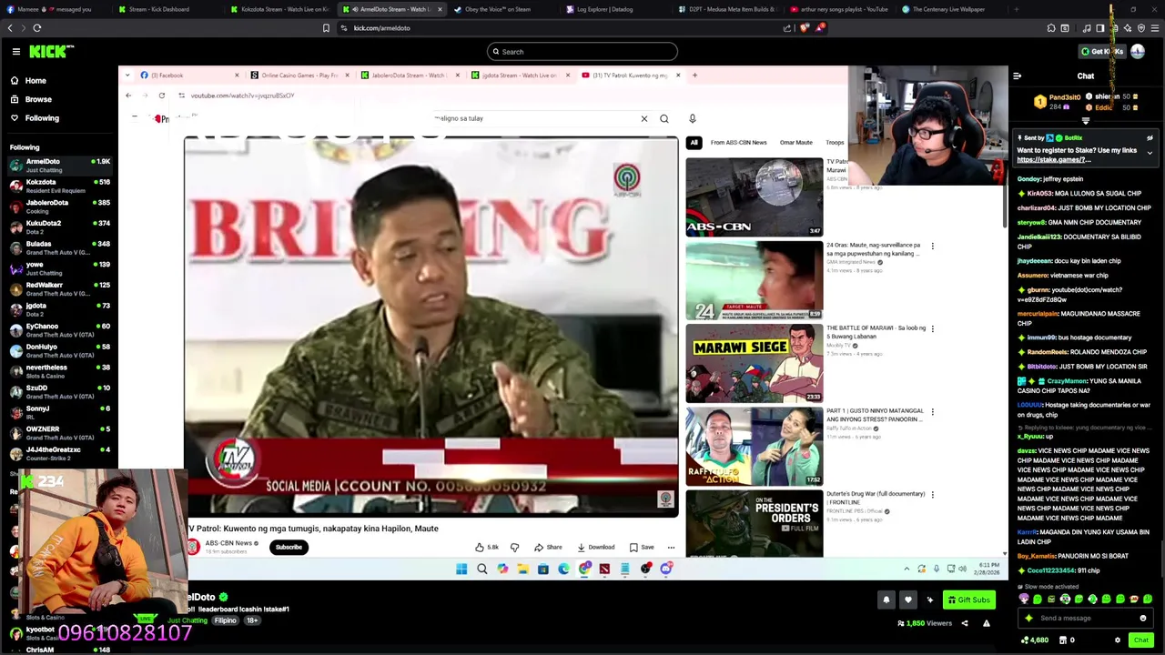Image resolution: width=1165 pixels, height=655 pixels.
Task: Like the YouTube video thumbs up
Action: (x=486, y=548)
